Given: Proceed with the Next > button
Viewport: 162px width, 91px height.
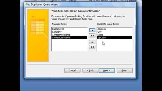Looking at the screenshot, I should tap(107, 71).
